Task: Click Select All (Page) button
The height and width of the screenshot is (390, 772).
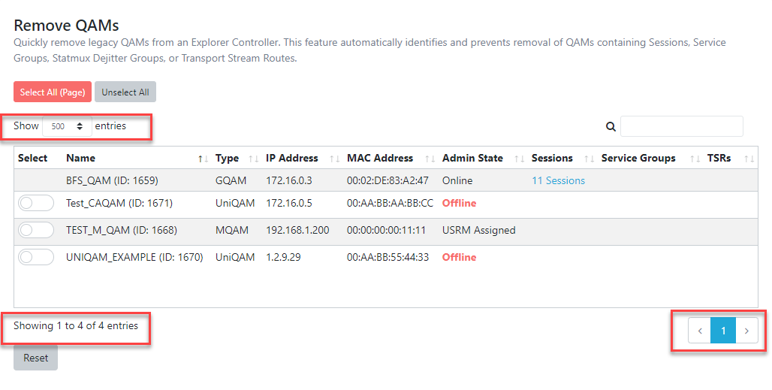Action: 53,92
